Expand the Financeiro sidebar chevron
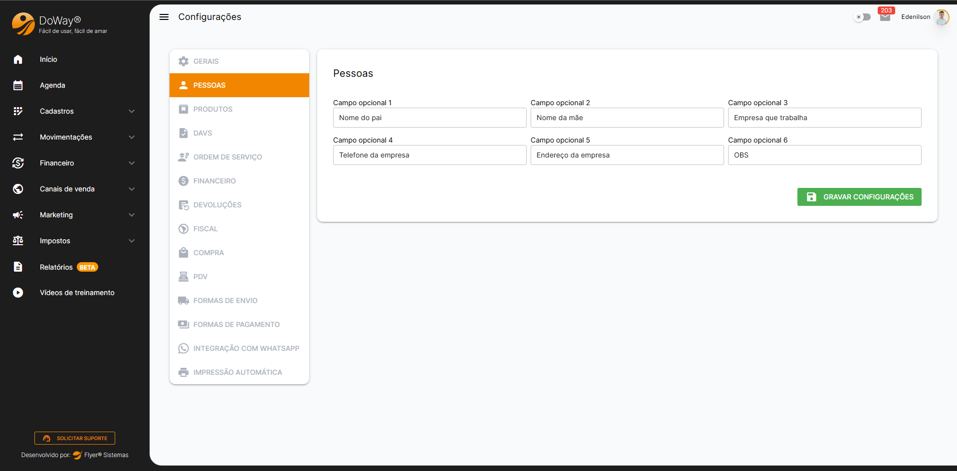 [x=132, y=163]
